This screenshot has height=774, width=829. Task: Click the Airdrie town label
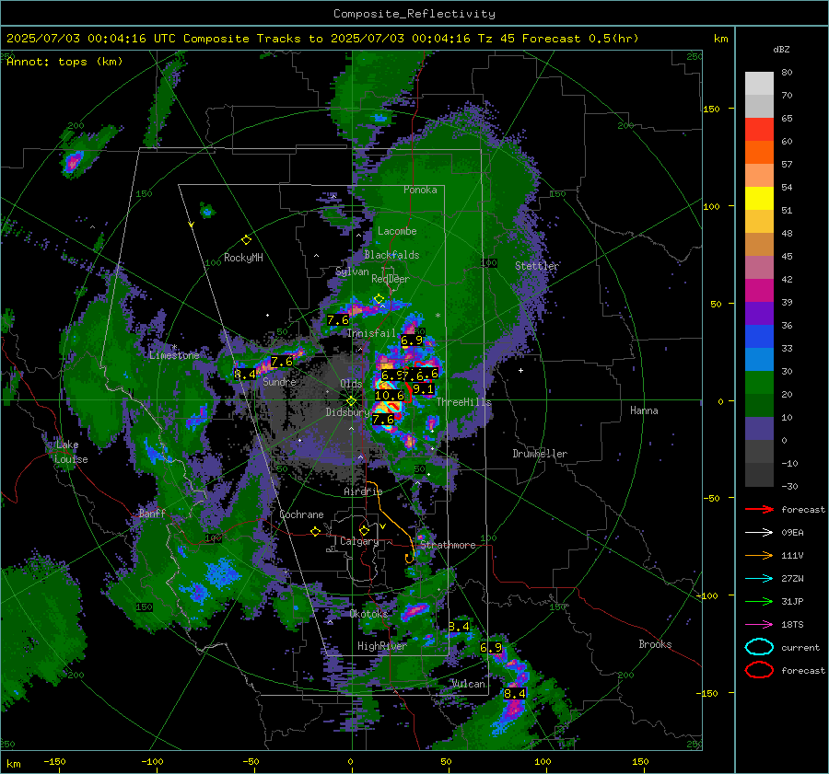(363, 491)
